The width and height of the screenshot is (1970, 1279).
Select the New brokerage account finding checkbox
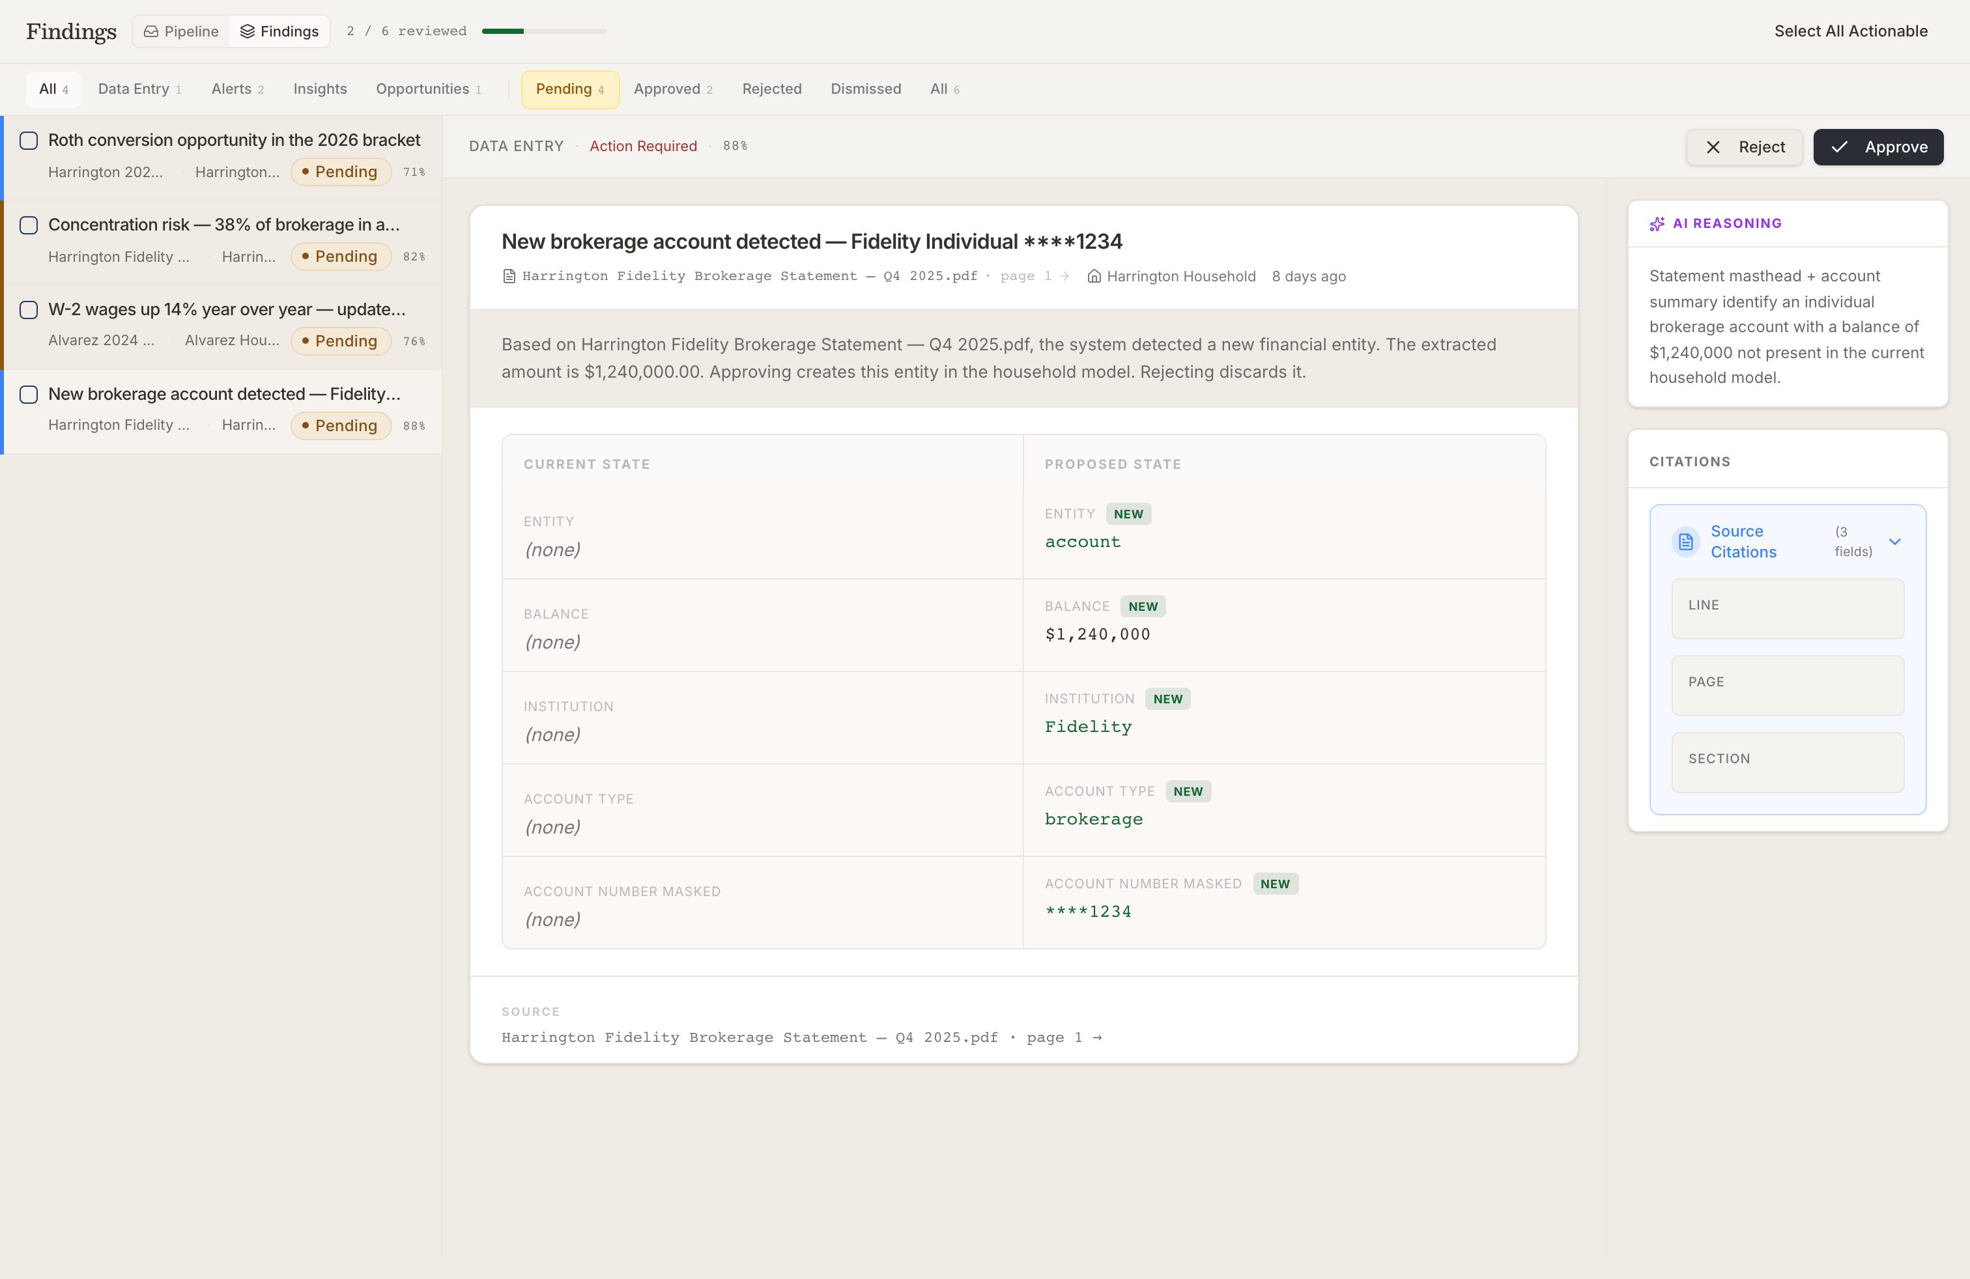point(29,395)
